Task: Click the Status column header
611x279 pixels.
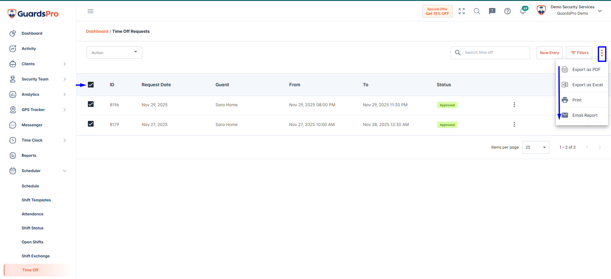Action: [x=444, y=85]
